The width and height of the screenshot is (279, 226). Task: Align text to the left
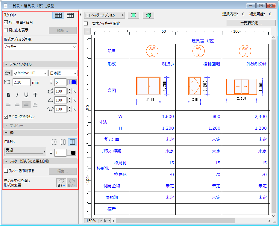tap(8, 105)
